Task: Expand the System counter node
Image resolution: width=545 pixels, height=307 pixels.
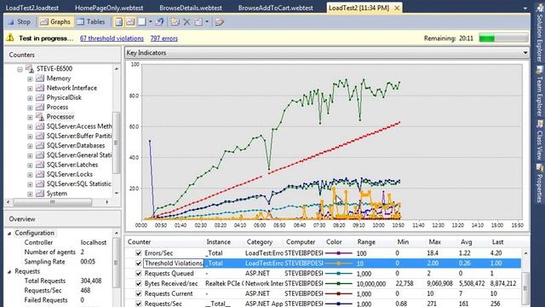Action: point(30,194)
